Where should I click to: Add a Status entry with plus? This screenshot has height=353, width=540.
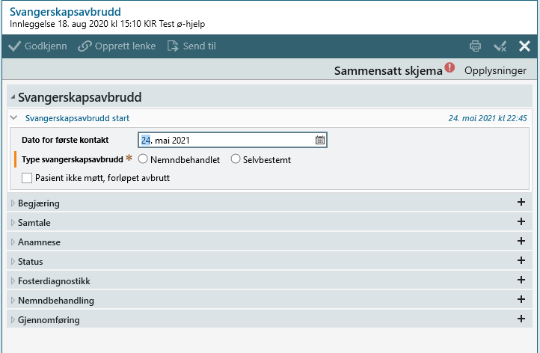point(521,260)
